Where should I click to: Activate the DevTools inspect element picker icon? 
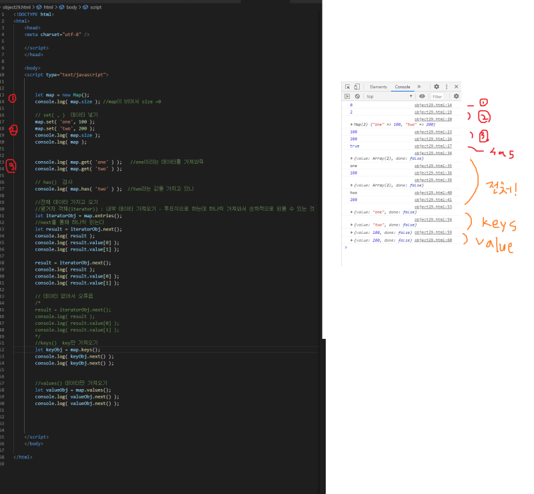pos(347,87)
